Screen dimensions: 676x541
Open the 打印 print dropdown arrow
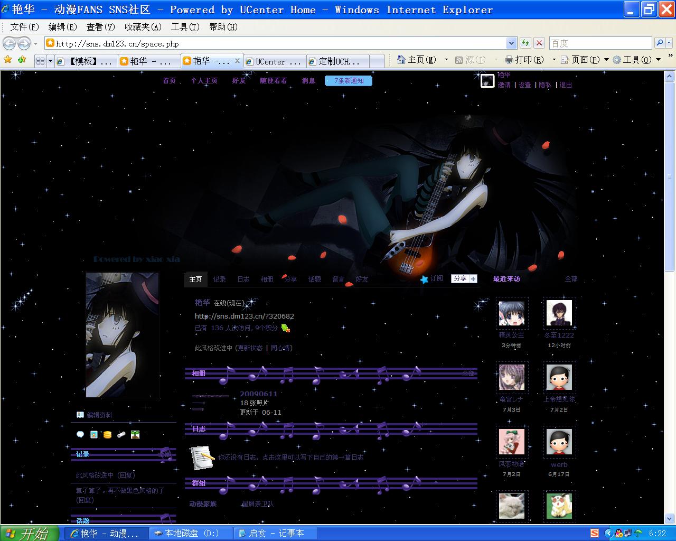(x=553, y=60)
